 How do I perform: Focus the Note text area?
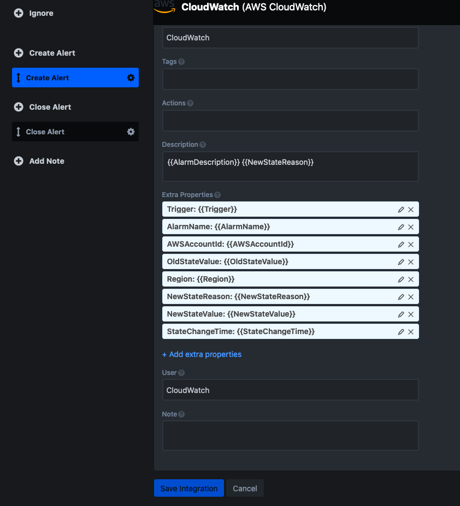pyautogui.click(x=291, y=436)
